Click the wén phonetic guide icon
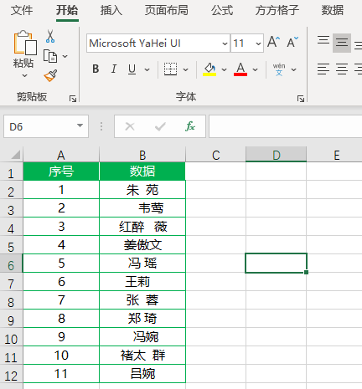The height and width of the screenshot is (389, 362). (x=279, y=69)
